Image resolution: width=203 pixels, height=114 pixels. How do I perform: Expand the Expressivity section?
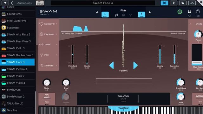(49, 24)
